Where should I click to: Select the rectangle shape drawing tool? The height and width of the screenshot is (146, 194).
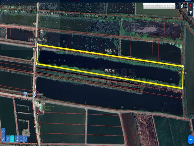(21, 139)
